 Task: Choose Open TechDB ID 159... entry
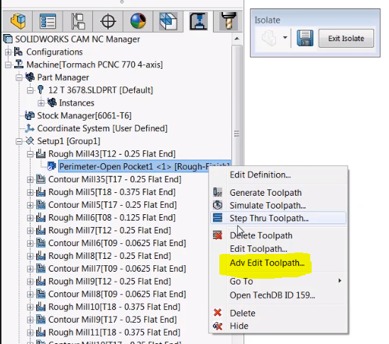pos(278,296)
